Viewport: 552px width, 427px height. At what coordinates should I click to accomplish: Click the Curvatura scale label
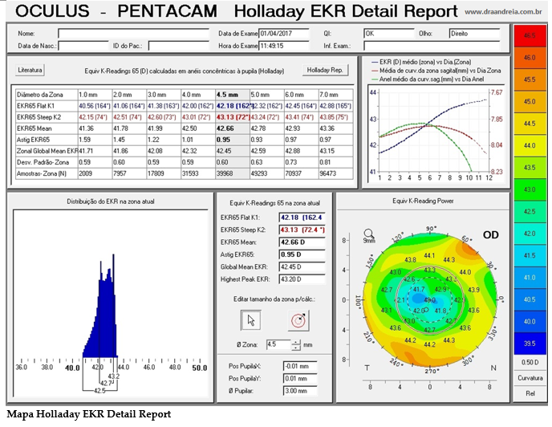point(530,378)
